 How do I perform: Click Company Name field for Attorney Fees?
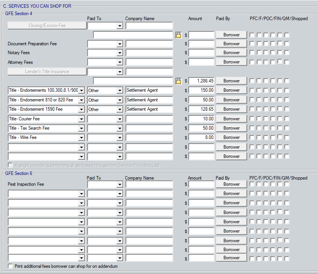tap(149, 62)
